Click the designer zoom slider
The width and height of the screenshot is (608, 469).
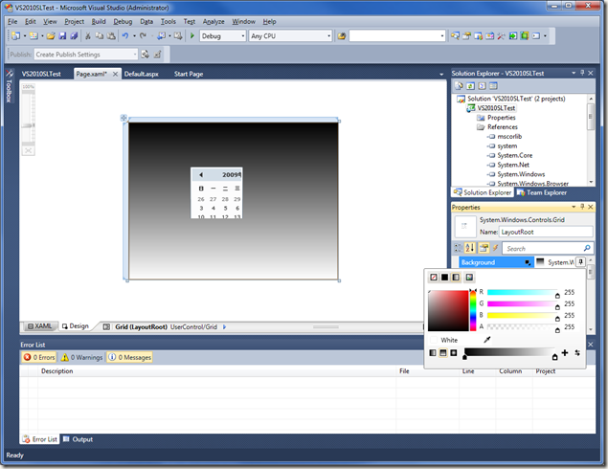tap(28, 125)
